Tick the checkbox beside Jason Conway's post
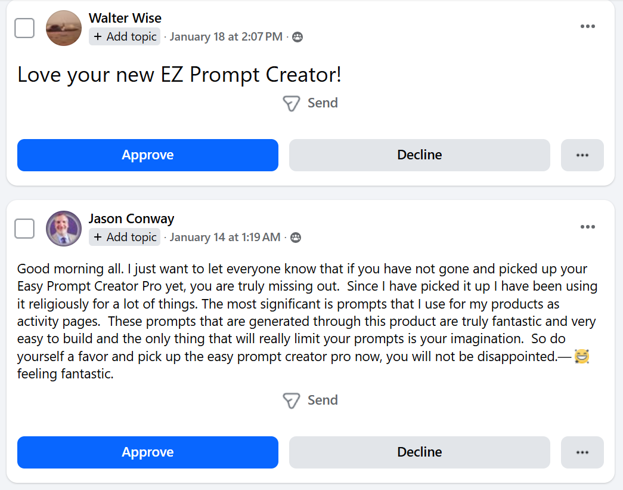 tap(24, 228)
